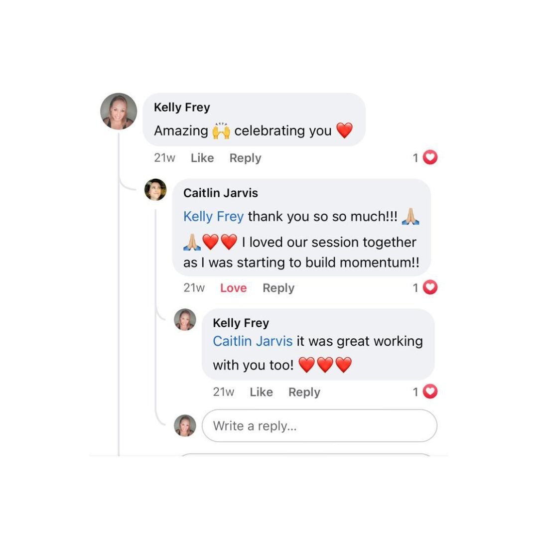The width and height of the screenshot is (538, 538).
Task: Click Kelly Frey's name on top comment
Action: click(x=182, y=108)
